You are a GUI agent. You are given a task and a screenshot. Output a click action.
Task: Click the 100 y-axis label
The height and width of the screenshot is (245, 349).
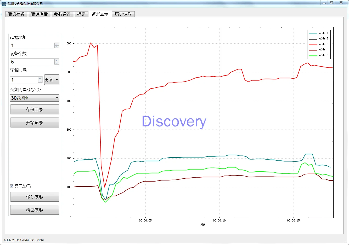click(69, 187)
